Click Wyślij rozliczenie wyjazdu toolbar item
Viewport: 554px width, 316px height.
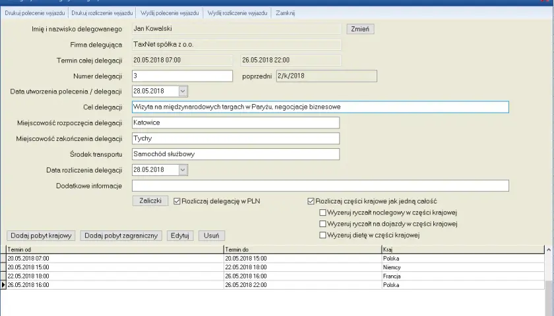point(237,13)
